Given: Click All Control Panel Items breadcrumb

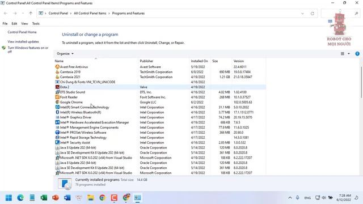Looking at the screenshot, I should [x=90, y=14].
